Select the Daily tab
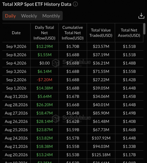 coord(10,16)
